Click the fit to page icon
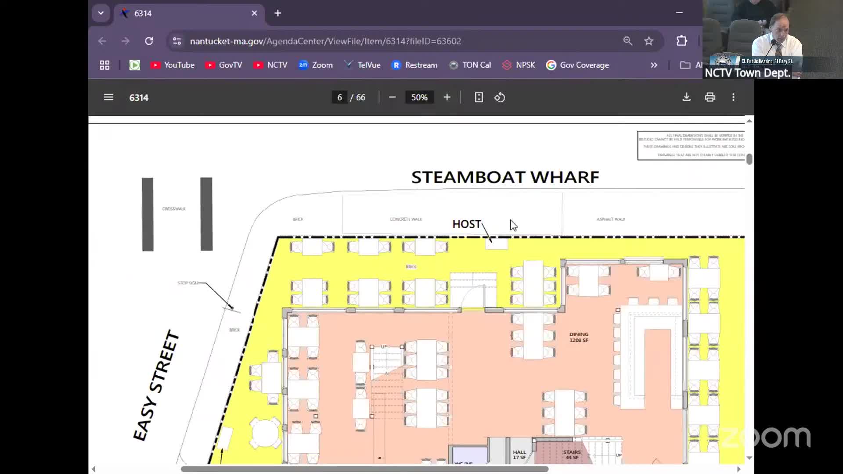 point(479,97)
